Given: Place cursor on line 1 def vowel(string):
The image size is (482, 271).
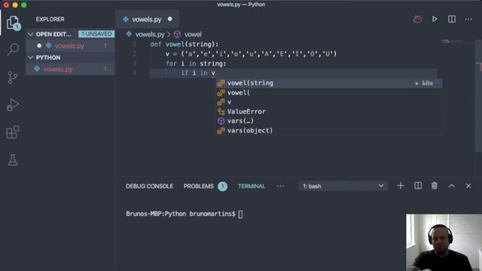Looking at the screenshot, I should (x=184, y=44).
